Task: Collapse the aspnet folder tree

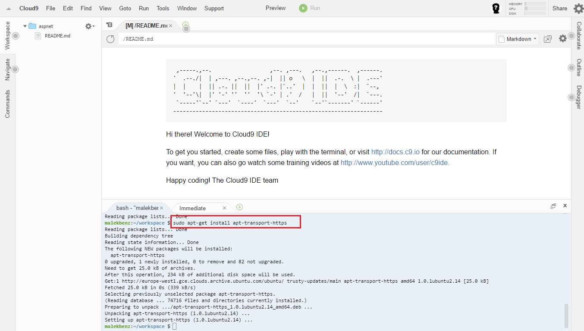Action: tap(25, 26)
